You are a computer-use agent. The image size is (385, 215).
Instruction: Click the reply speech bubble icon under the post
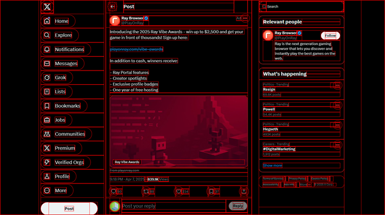pyautogui.click(x=114, y=191)
